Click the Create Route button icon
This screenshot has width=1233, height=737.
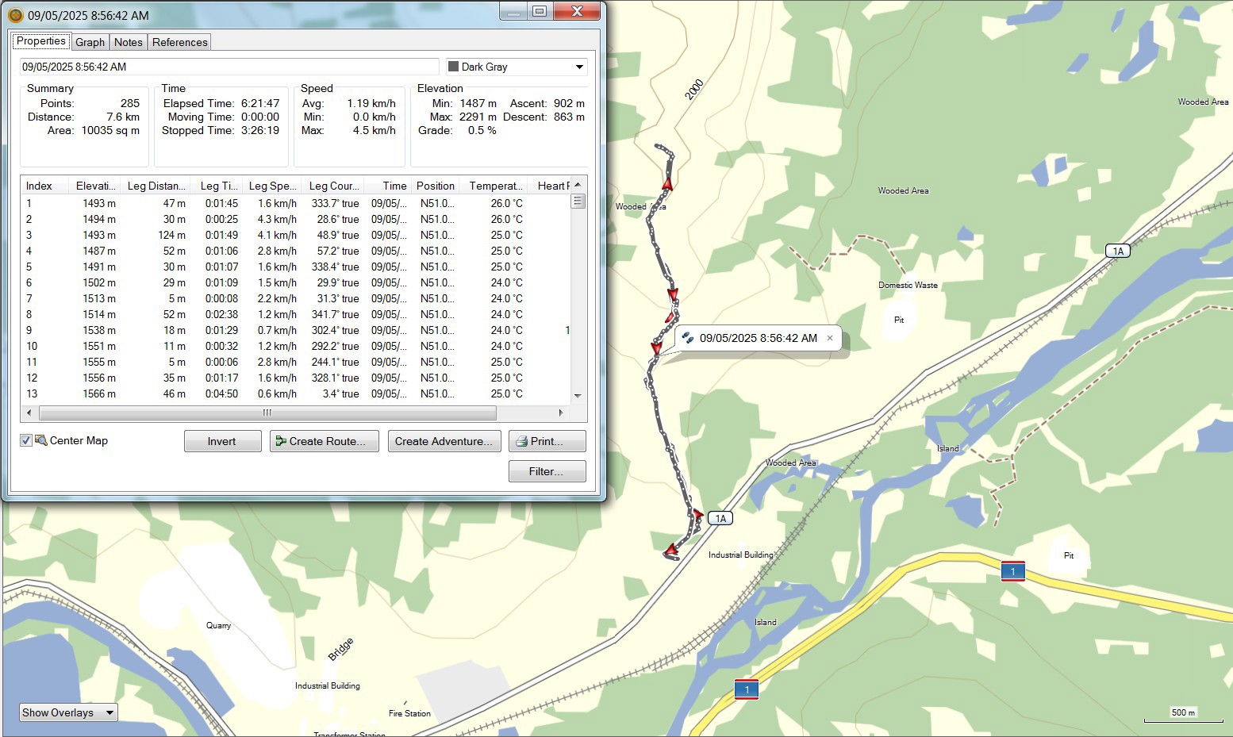pos(280,441)
